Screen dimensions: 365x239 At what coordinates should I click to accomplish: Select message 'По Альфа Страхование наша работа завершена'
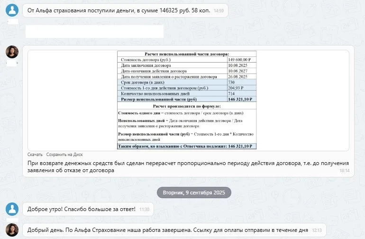click(174, 230)
